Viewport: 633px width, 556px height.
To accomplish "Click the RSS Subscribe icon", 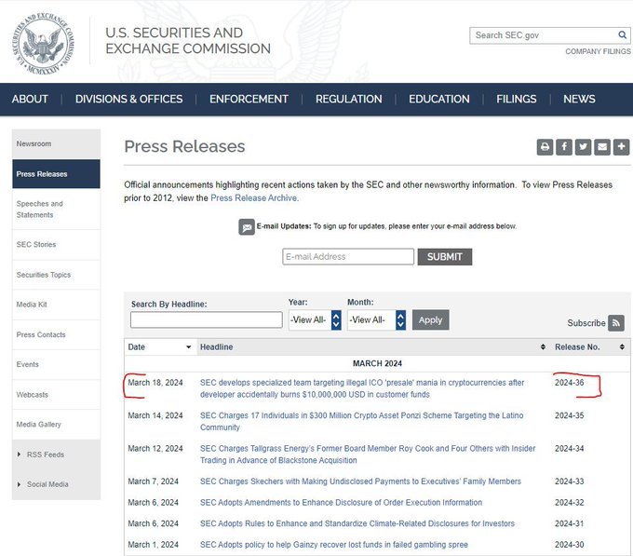I will [x=616, y=323].
